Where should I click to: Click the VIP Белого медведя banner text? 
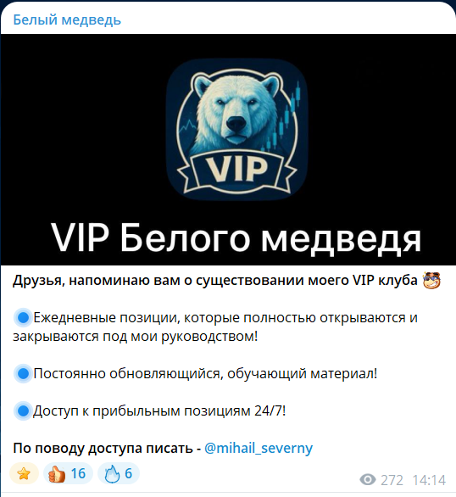pos(236,238)
